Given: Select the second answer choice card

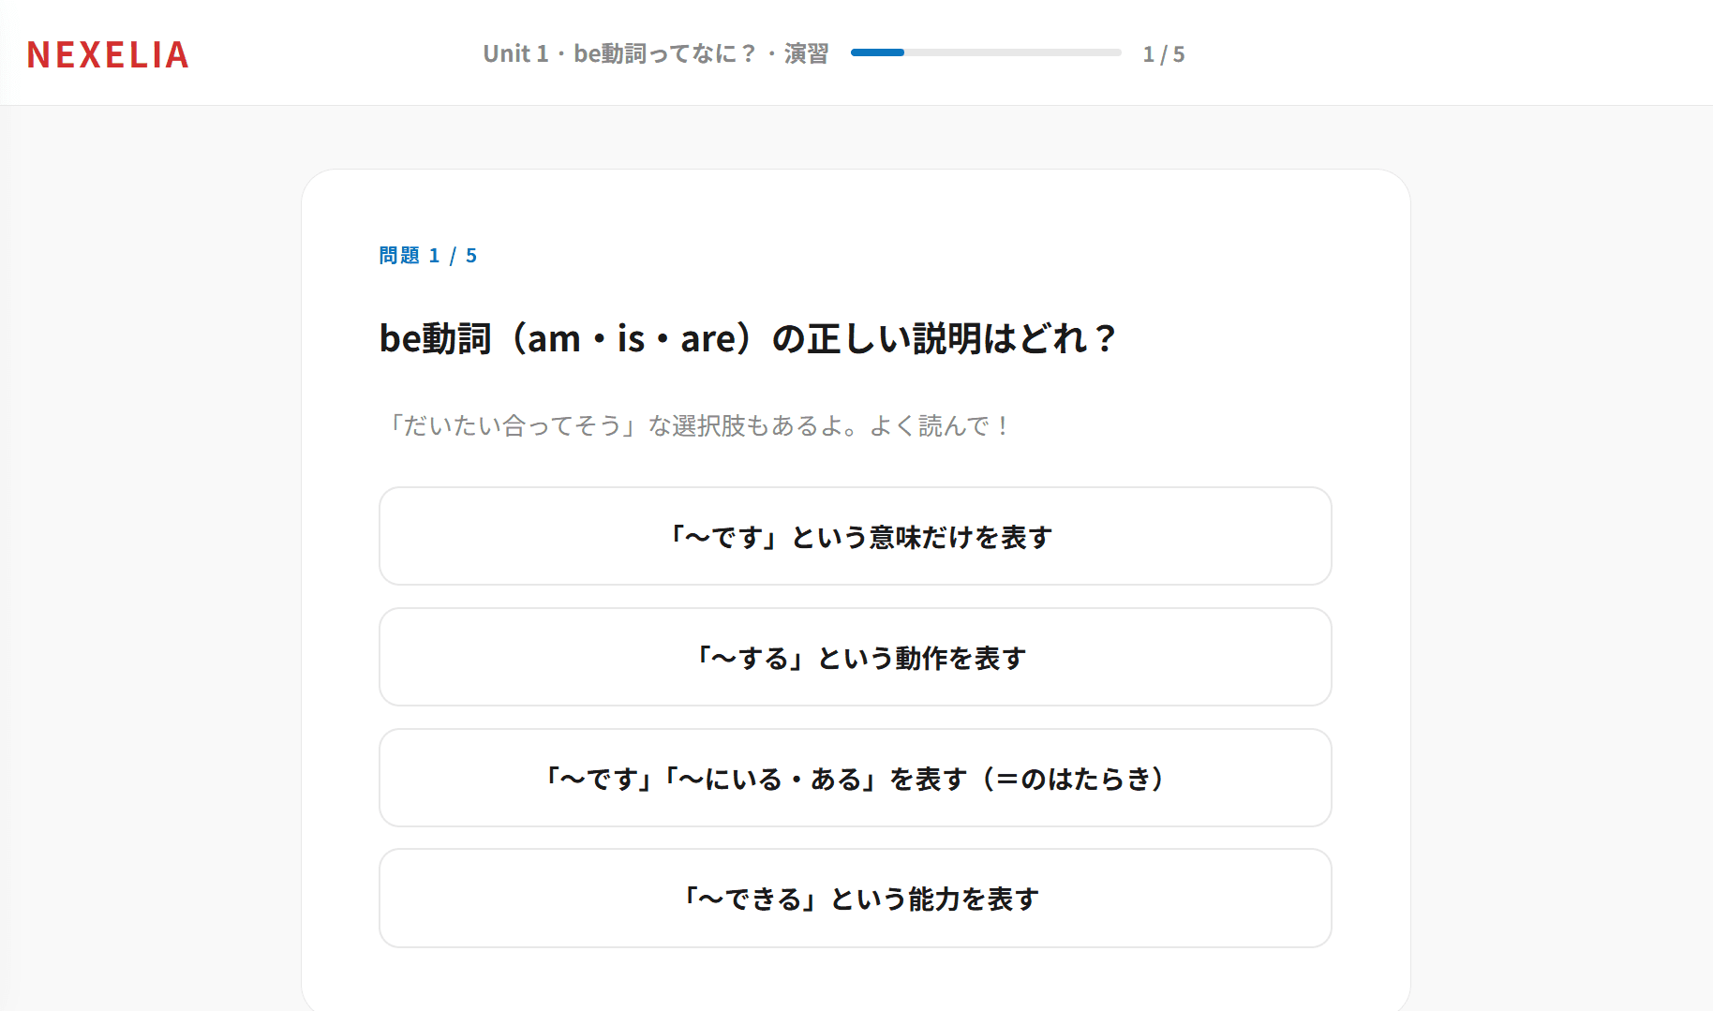Looking at the screenshot, I should point(854,657).
